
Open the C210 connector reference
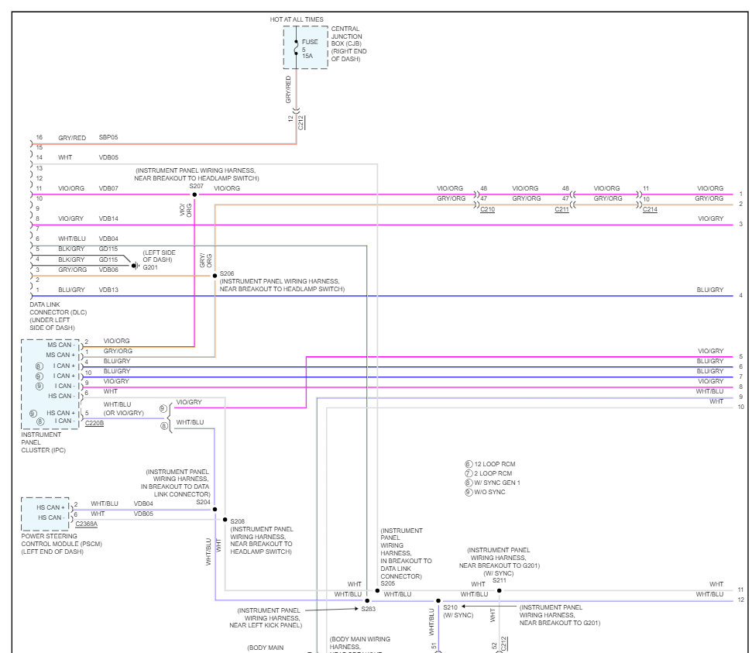pyautogui.click(x=487, y=210)
